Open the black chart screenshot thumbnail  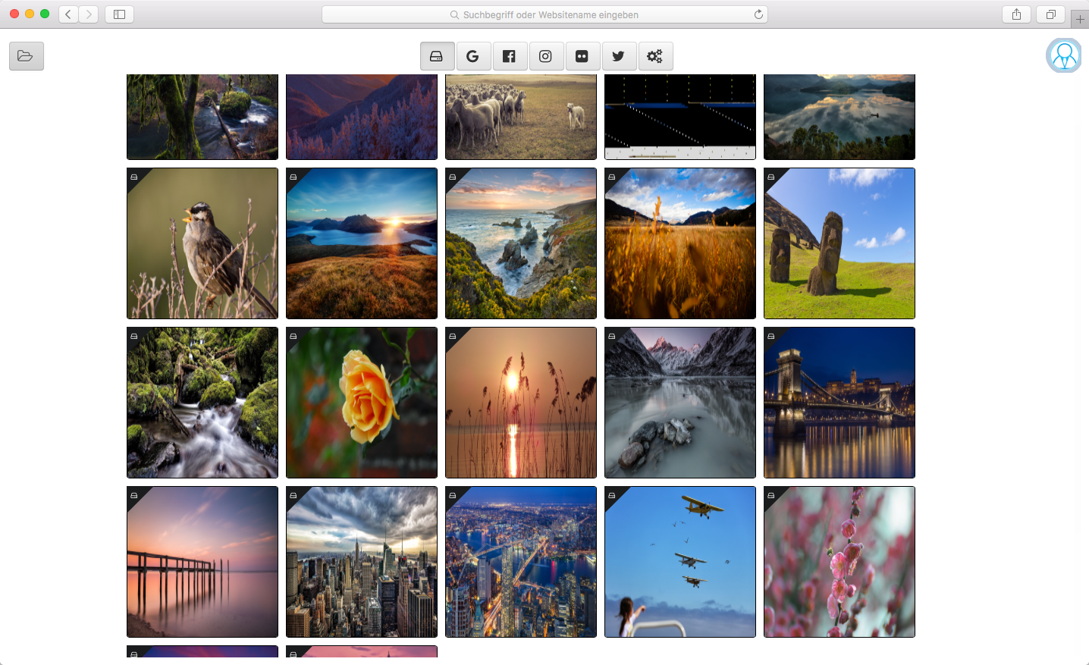coord(680,117)
